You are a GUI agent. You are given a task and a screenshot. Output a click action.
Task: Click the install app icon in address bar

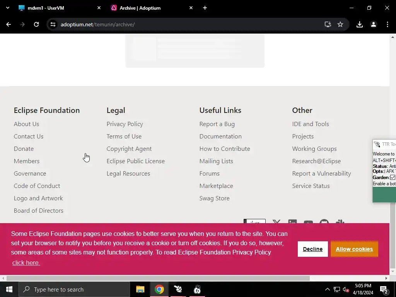328,24
